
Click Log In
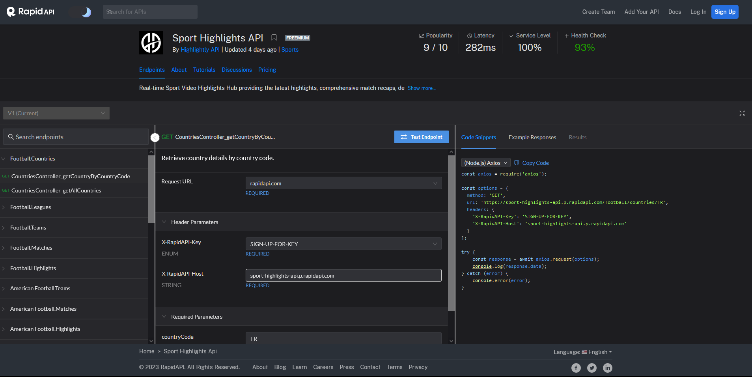pos(698,12)
